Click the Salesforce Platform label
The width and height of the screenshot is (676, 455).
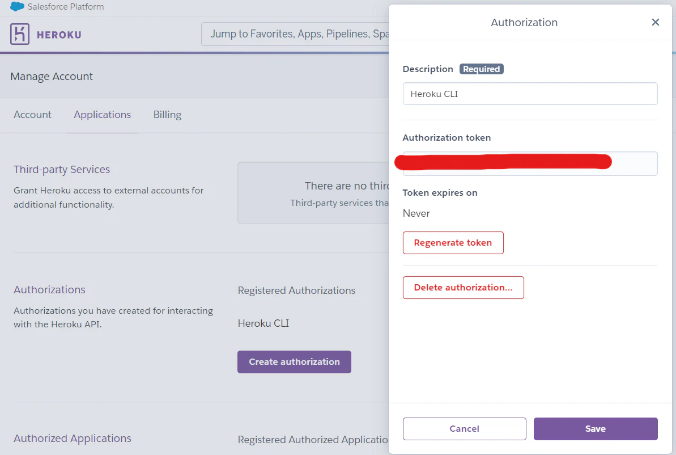coord(66,6)
